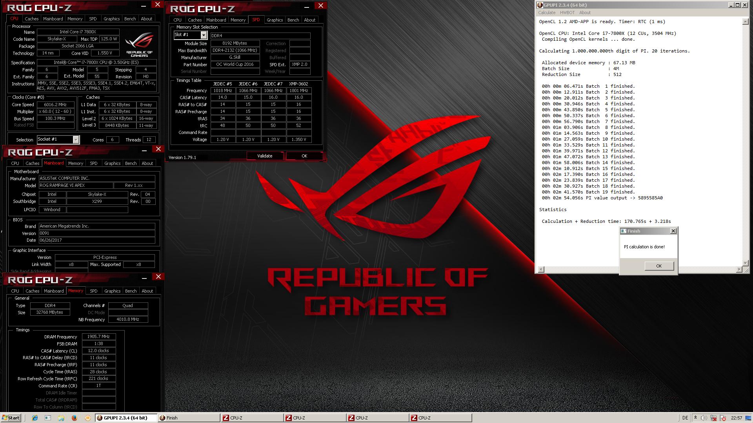This screenshot has height=423, width=753.
Task: Select About tab in the SPD CPU-Z window
Action: pos(309,20)
